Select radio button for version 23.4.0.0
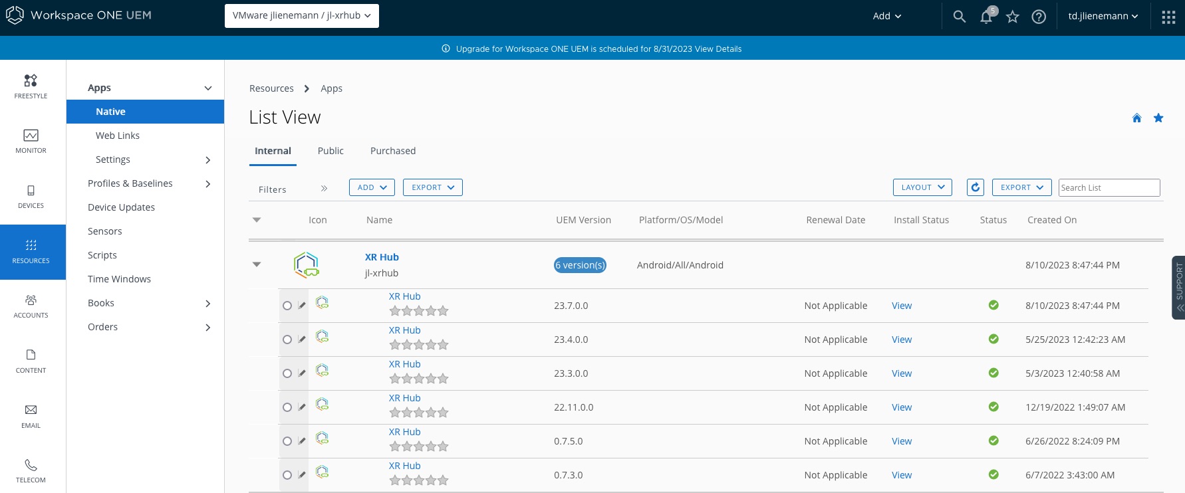 click(287, 340)
